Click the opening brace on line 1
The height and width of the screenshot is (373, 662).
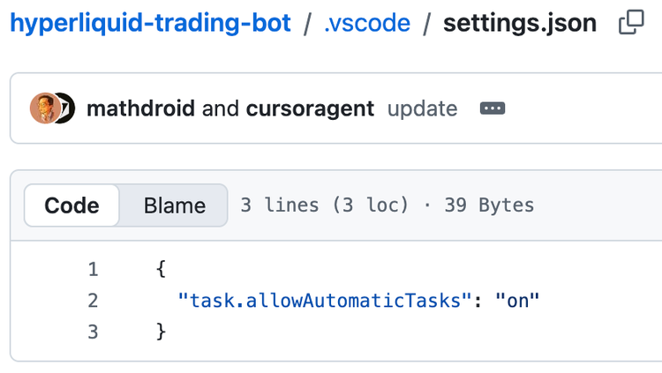(x=161, y=269)
